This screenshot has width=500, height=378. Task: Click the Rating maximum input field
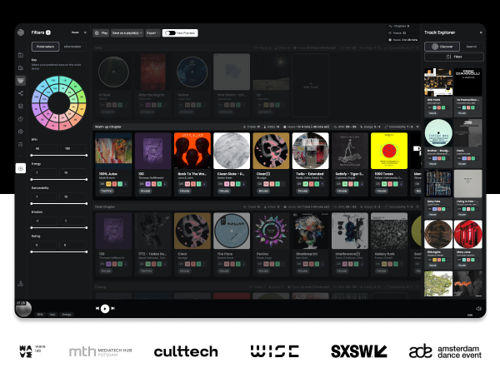click(73, 245)
